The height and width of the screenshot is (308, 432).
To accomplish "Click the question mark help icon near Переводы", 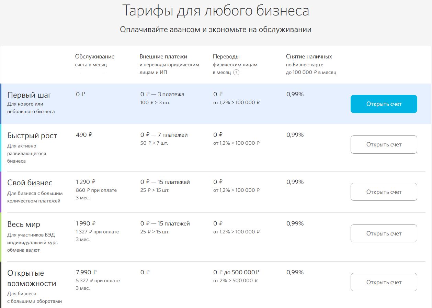I will click(x=236, y=73).
